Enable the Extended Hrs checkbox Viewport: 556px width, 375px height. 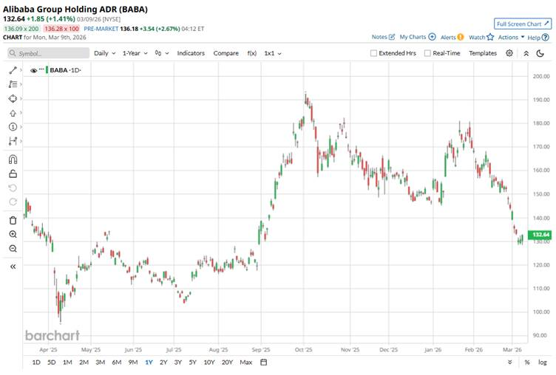point(374,53)
